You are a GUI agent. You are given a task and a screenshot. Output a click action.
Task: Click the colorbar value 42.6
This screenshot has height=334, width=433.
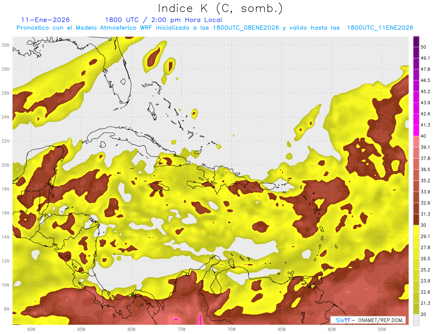pyautogui.click(x=425, y=114)
